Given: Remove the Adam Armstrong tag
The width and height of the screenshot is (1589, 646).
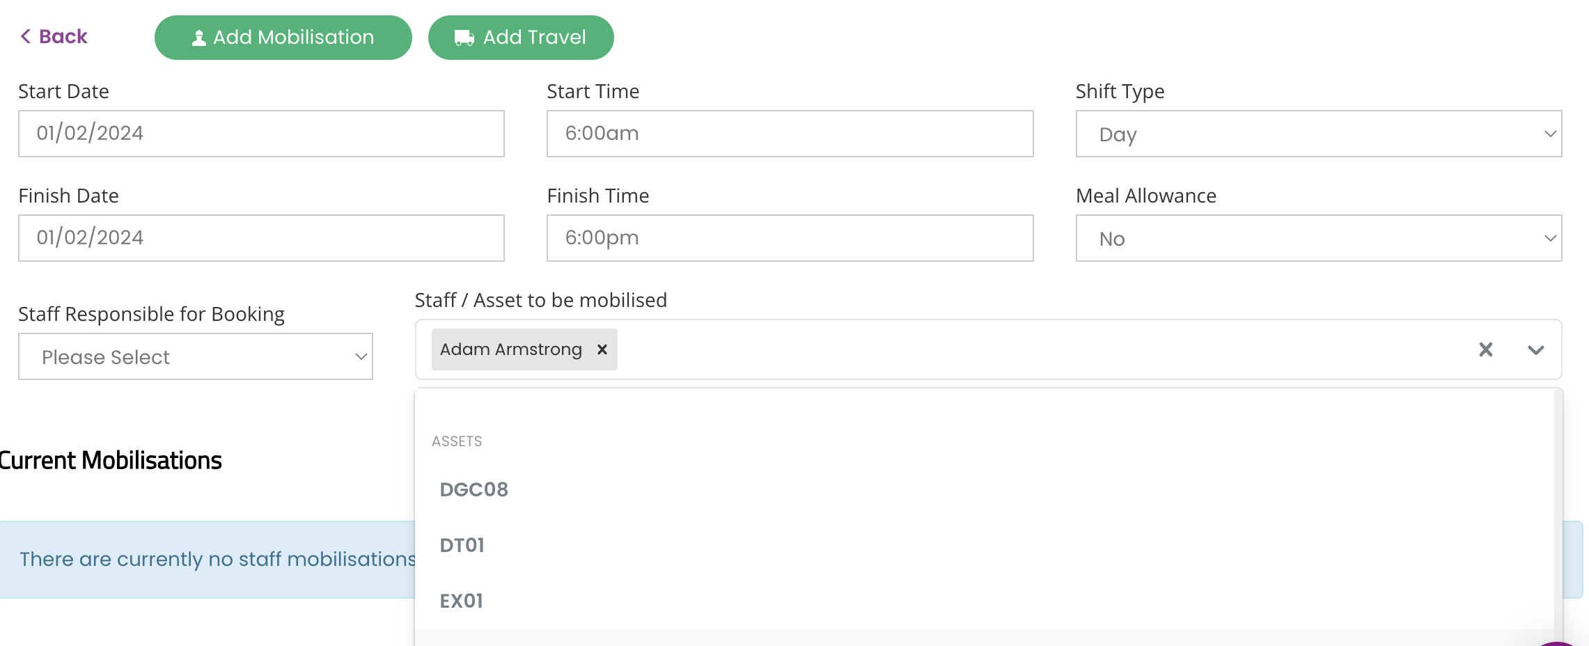Looking at the screenshot, I should 602,349.
